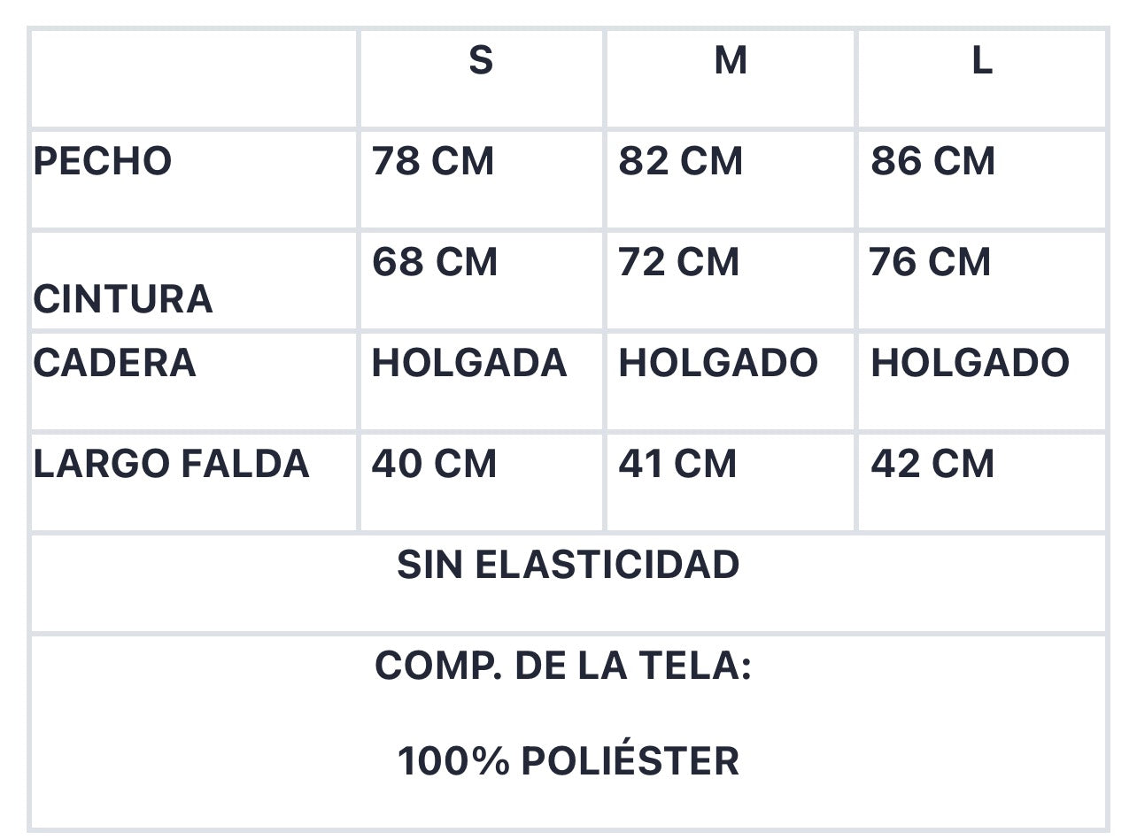Click the 100% POLIÉSTER text
The width and height of the screenshot is (1137, 840).
[568, 762]
